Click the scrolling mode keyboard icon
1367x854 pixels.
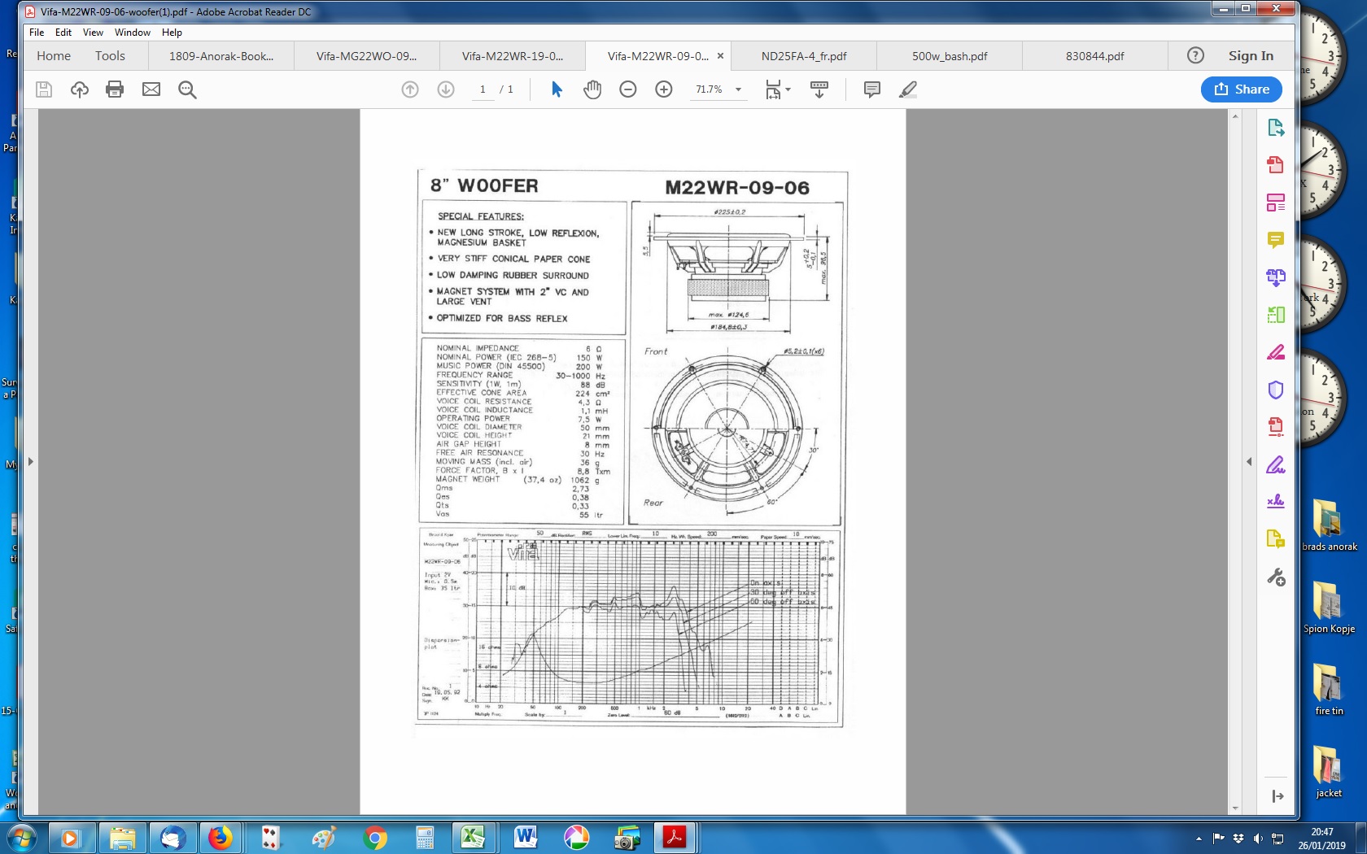[819, 89]
